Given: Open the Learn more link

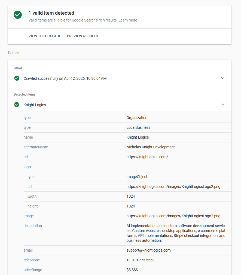Looking at the screenshot, I should tap(127, 20).
